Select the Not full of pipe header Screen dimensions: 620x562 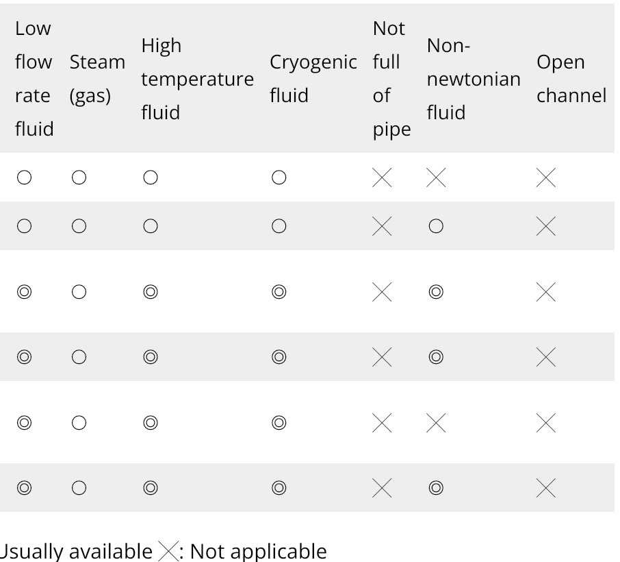click(391, 78)
